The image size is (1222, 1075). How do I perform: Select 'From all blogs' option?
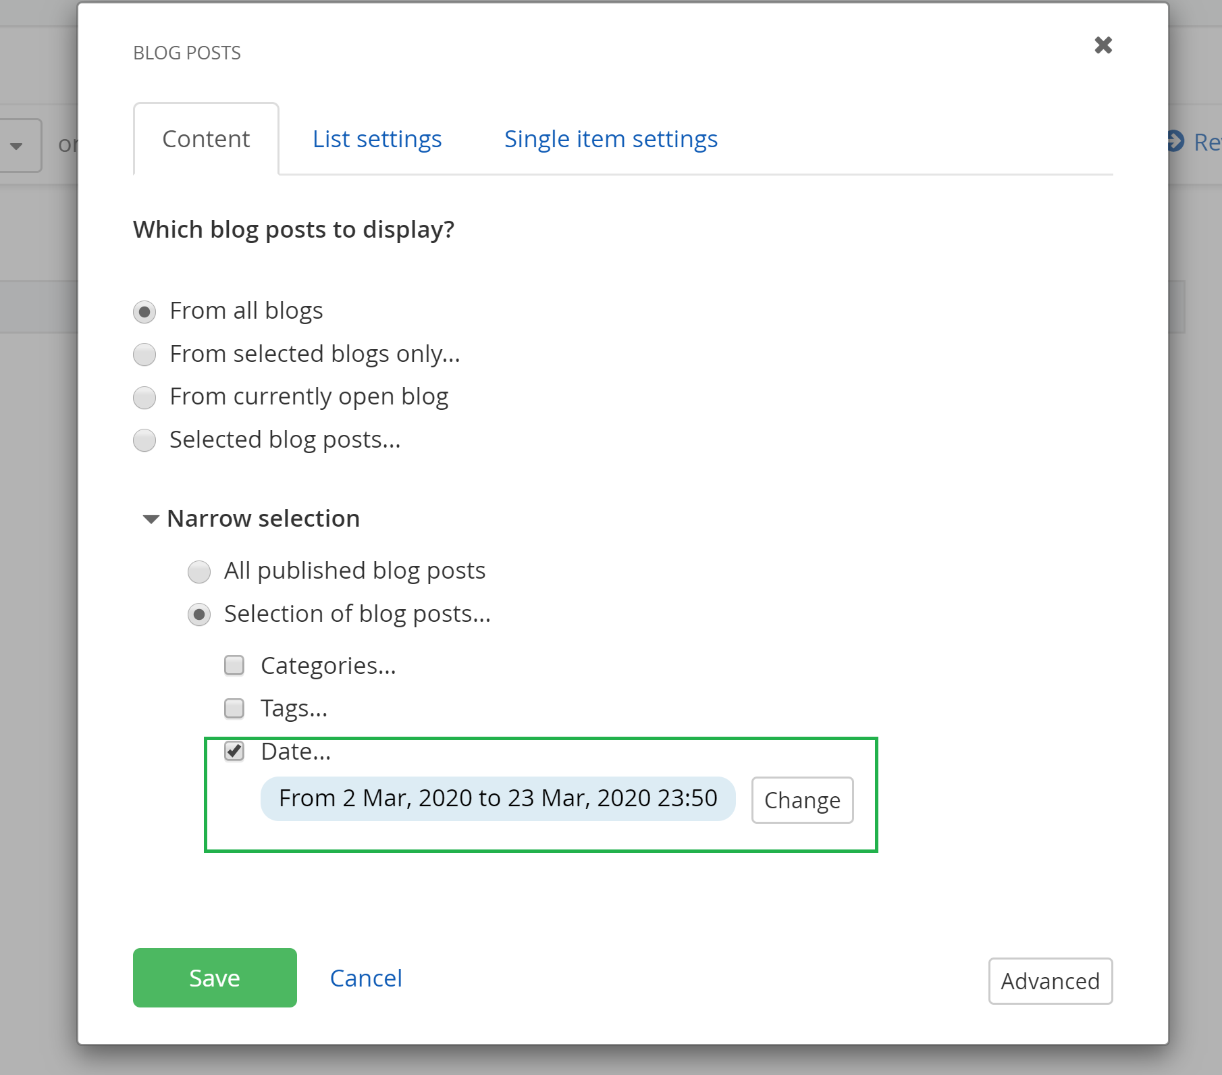click(x=144, y=311)
